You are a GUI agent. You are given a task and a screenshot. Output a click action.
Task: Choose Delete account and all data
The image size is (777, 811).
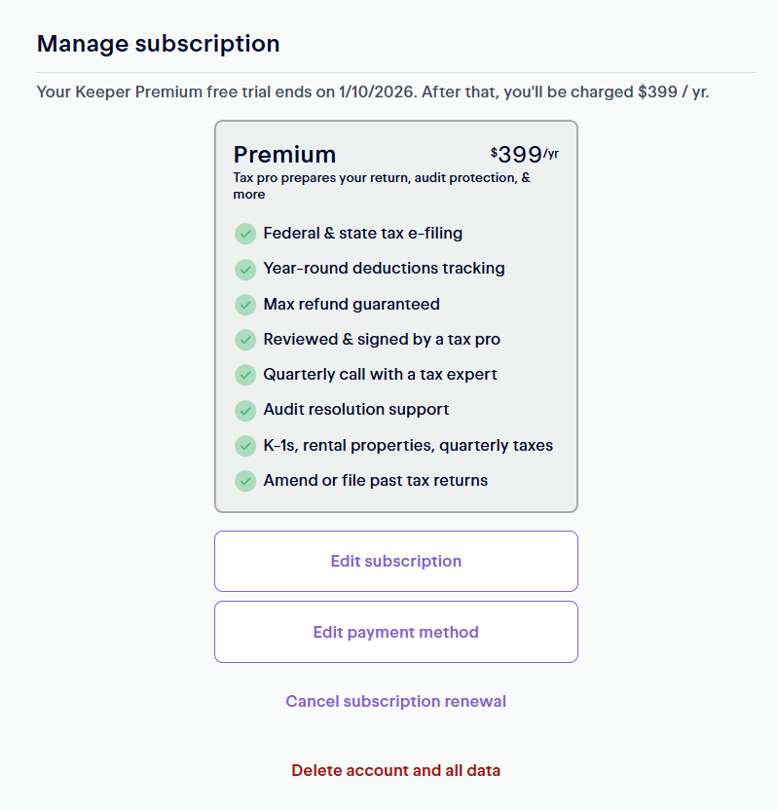point(395,770)
